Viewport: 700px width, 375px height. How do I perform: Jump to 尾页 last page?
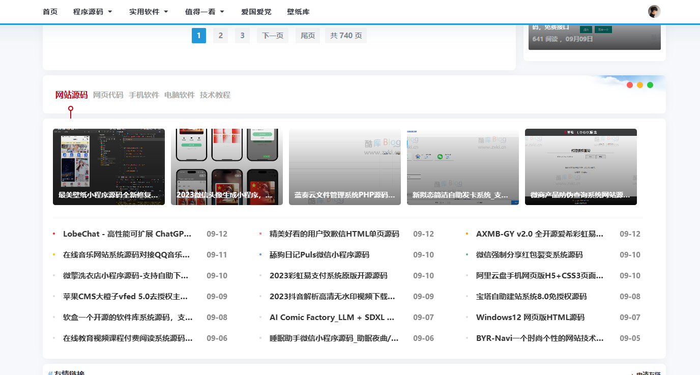tap(307, 35)
